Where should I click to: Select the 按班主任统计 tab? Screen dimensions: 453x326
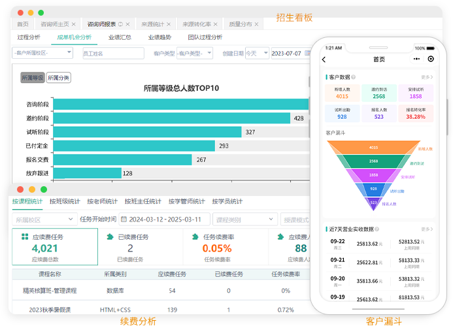click(x=143, y=201)
